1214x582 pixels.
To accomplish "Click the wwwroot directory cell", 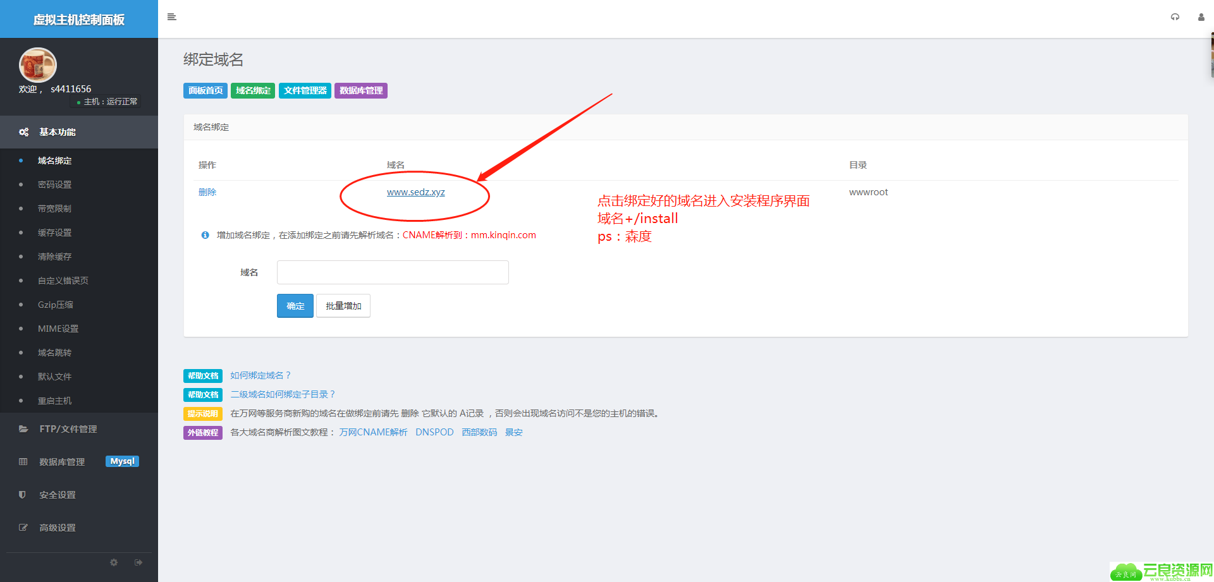I will pos(868,192).
